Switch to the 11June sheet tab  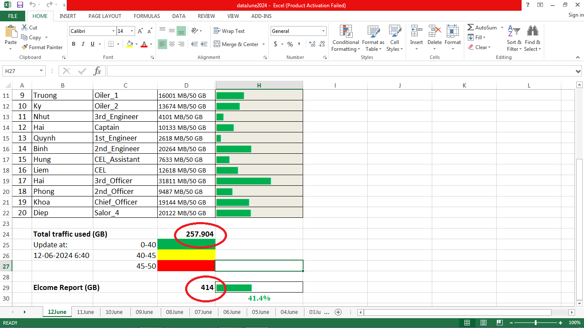coord(86,312)
